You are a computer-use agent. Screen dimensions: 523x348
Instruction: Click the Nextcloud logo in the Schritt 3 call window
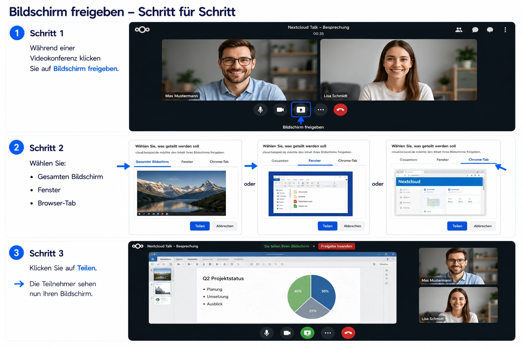click(138, 246)
